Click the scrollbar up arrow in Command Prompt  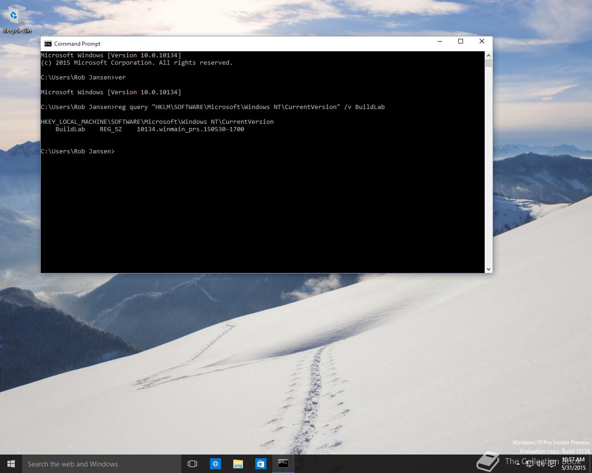click(488, 55)
